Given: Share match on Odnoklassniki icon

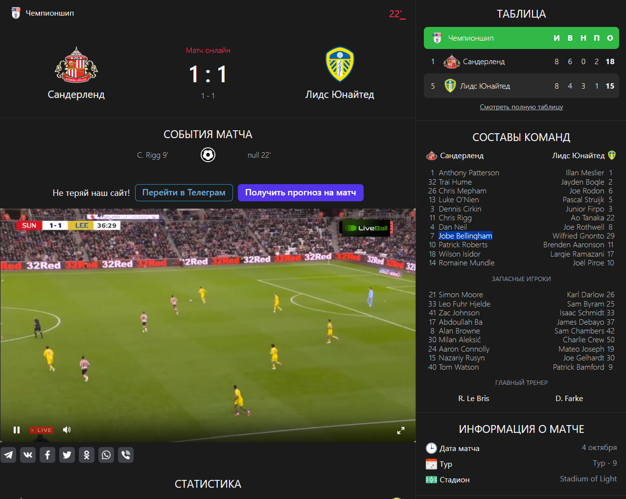Looking at the screenshot, I should click(x=87, y=455).
